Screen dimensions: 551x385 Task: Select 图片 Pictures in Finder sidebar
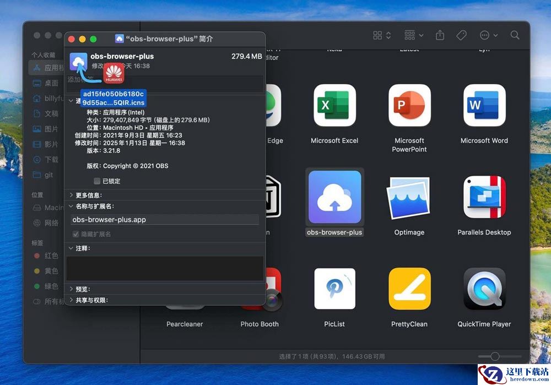(x=46, y=129)
